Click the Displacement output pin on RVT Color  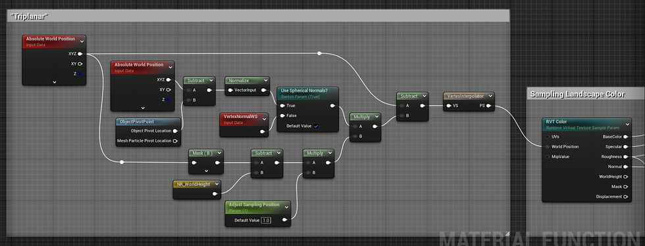point(626,197)
